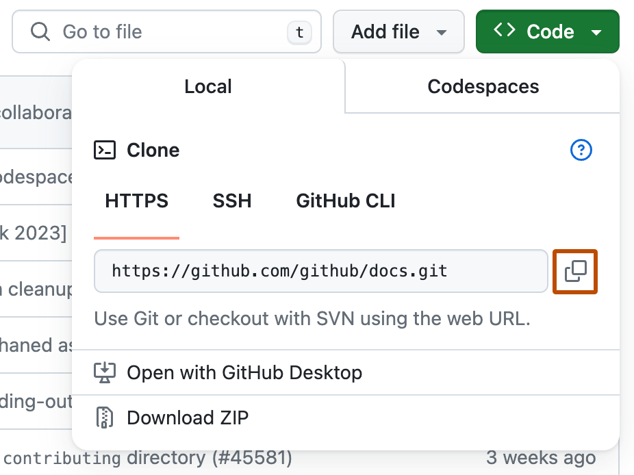634x475 pixels.
Task: Copy the clone URL using the copy icon
Action: [574, 271]
